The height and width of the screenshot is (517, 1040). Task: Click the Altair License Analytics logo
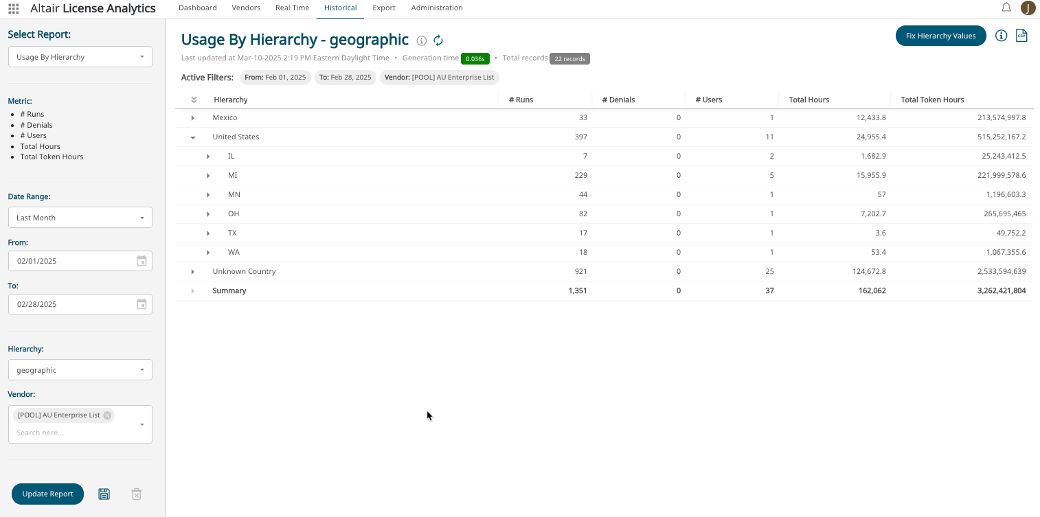click(93, 9)
